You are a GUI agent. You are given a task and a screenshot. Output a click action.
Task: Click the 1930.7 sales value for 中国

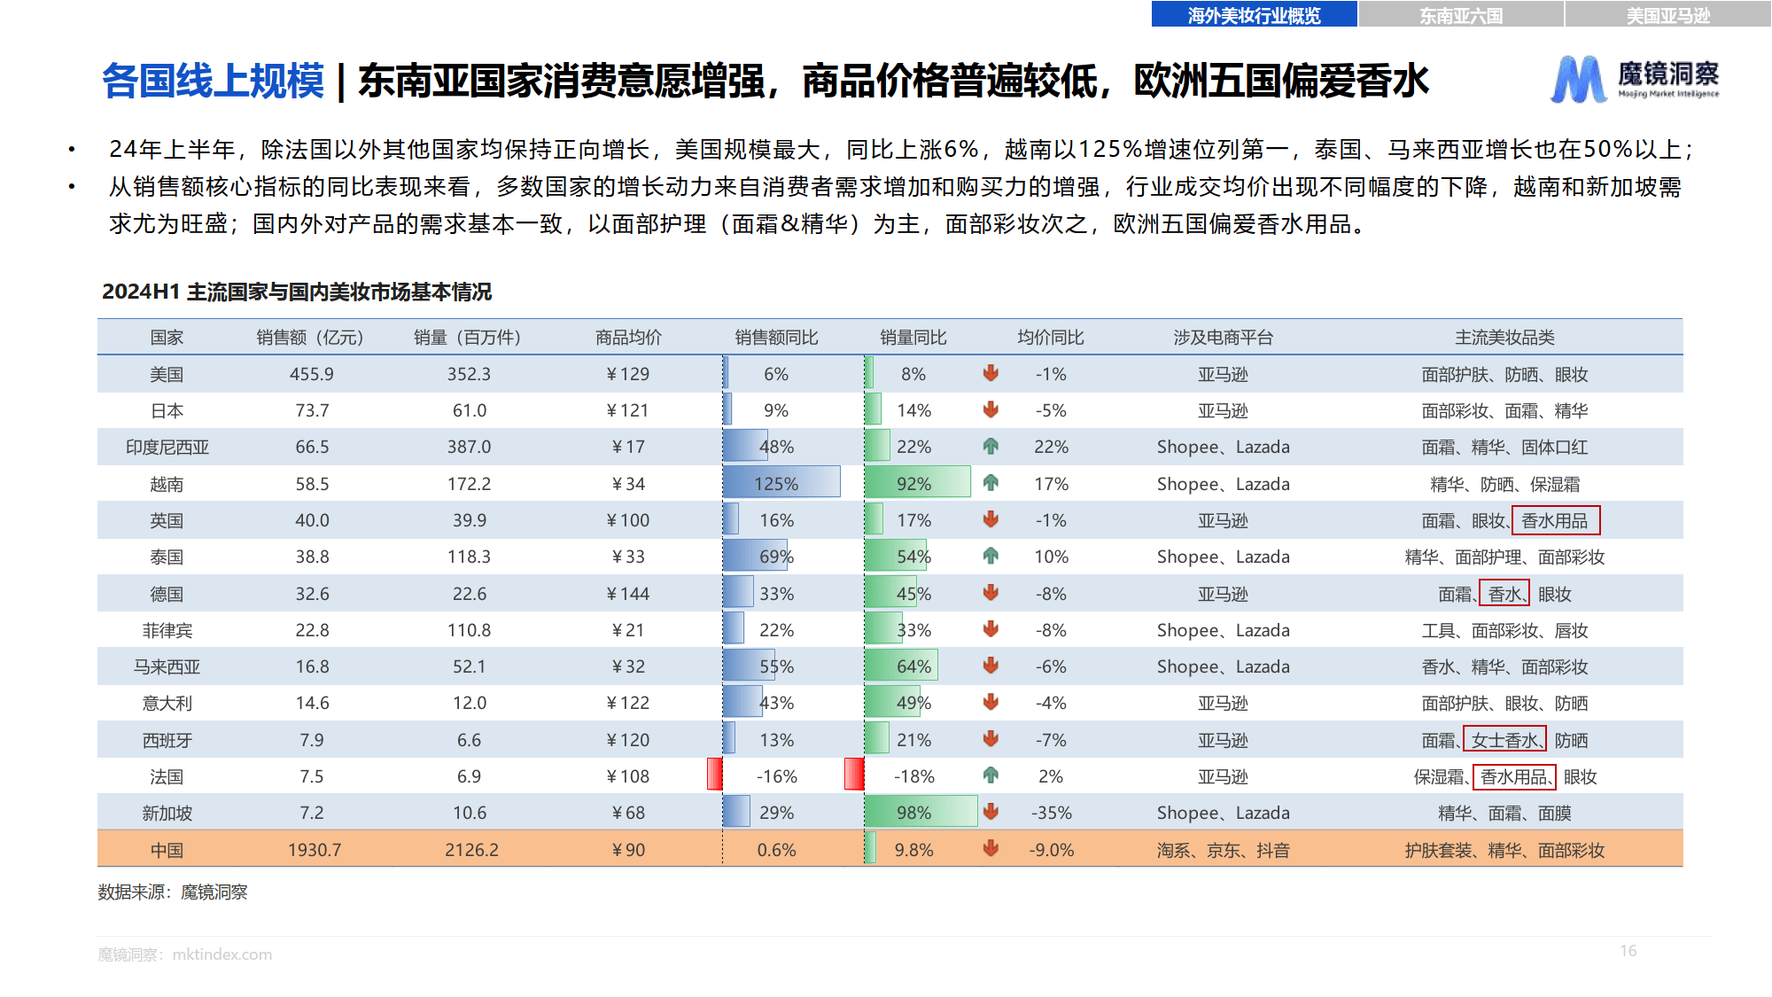[315, 850]
